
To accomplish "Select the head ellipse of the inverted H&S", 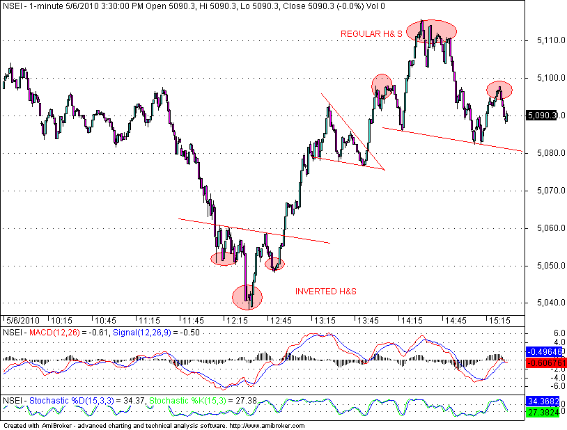I will pyautogui.click(x=248, y=297).
